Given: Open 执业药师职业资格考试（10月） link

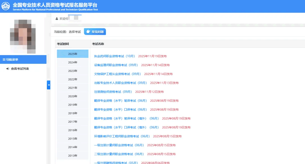Looking at the screenshot, I should (x=114, y=56).
